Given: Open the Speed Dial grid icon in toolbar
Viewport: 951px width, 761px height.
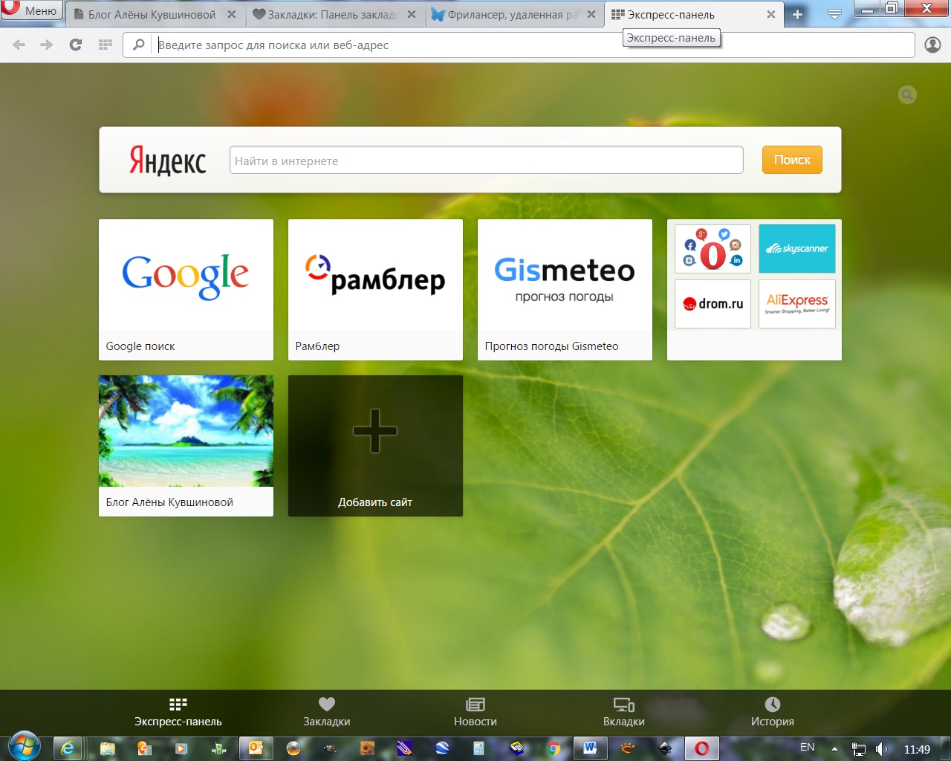Looking at the screenshot, I should pyautogui.click(x=105, y=45).
